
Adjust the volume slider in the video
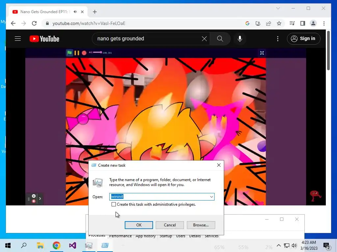click(x=97, y=52)
